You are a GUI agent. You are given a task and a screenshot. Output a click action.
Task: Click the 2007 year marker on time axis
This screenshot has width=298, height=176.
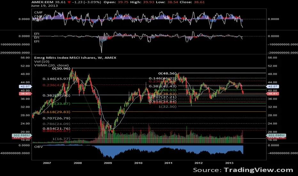point(47,163)
